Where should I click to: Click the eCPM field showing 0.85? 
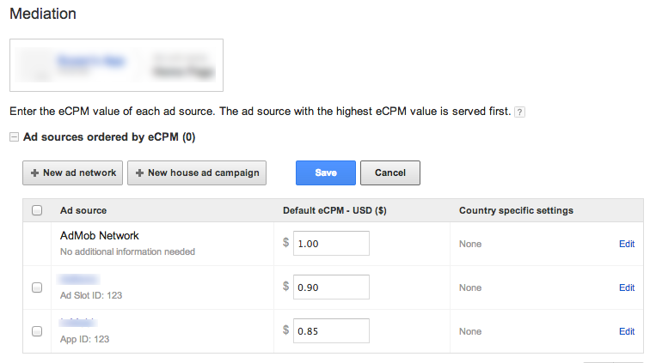pos(331,330)
